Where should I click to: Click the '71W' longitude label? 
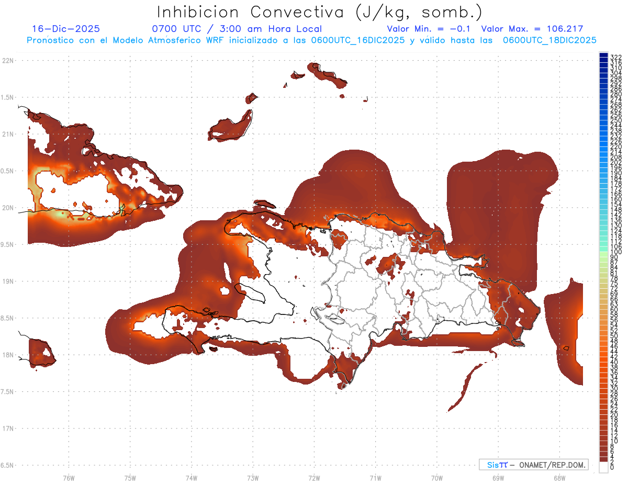coord(375,478)
